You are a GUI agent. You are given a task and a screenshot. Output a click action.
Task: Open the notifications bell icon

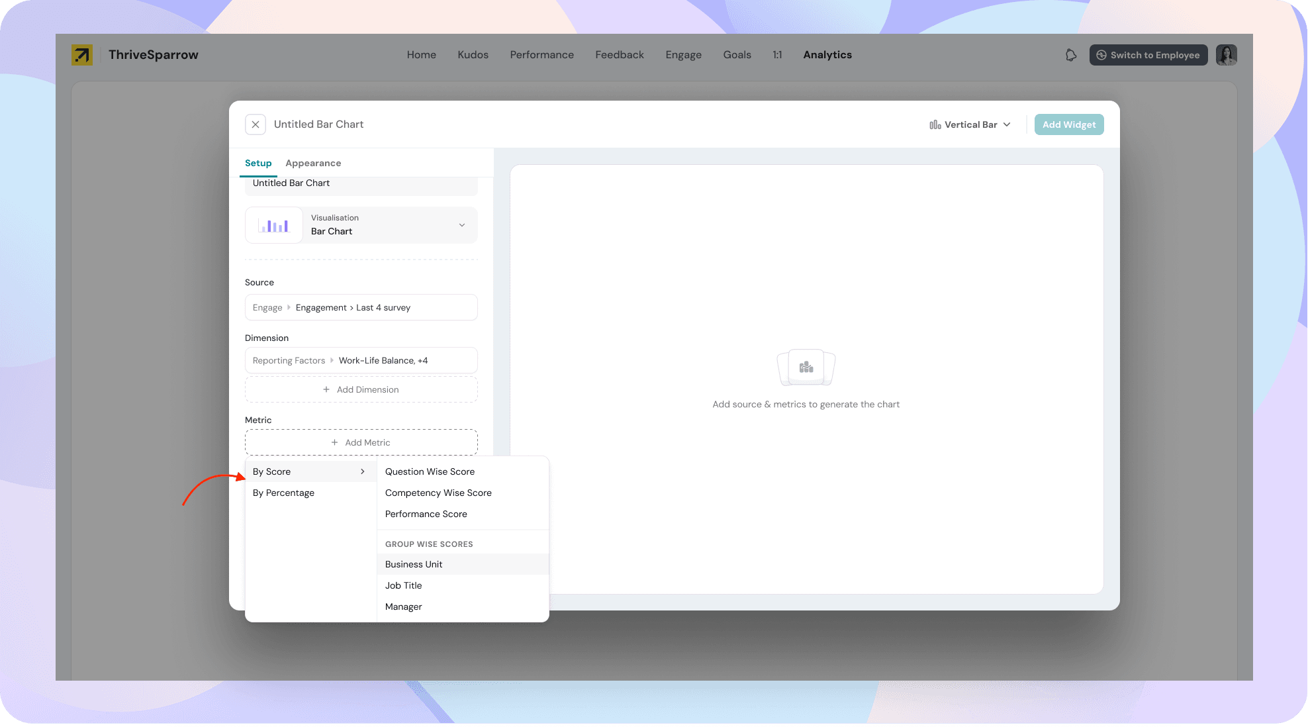click(1071, 55)
